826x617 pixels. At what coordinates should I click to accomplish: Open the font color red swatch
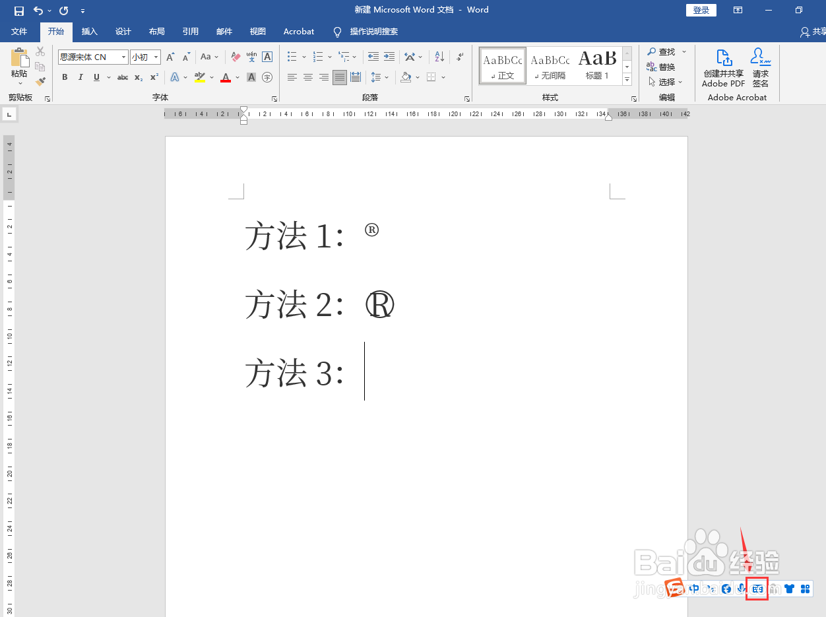tap(226, 77)
